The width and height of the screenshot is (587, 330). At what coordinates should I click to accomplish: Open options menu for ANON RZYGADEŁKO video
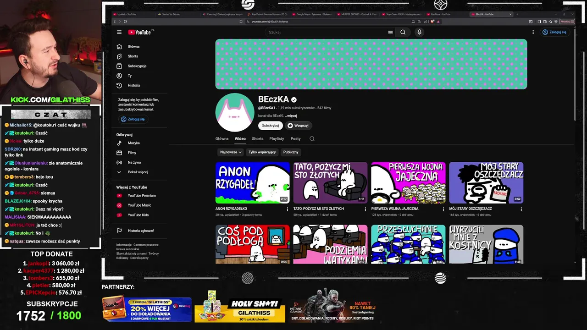click(x=288, y=209)
